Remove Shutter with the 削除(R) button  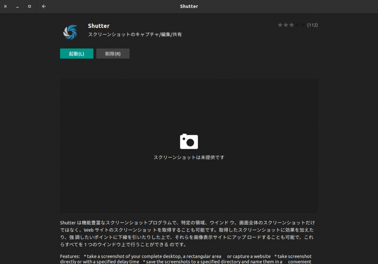[x=113, y=54]
